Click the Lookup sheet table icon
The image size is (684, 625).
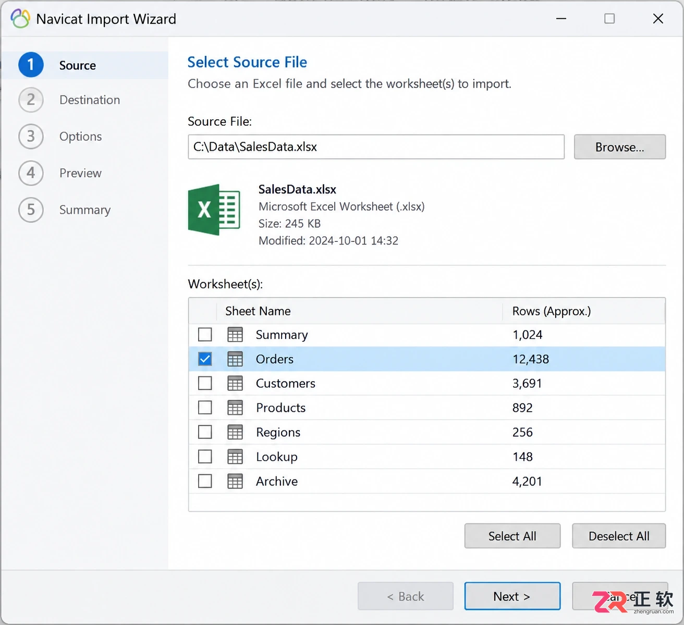235,457
